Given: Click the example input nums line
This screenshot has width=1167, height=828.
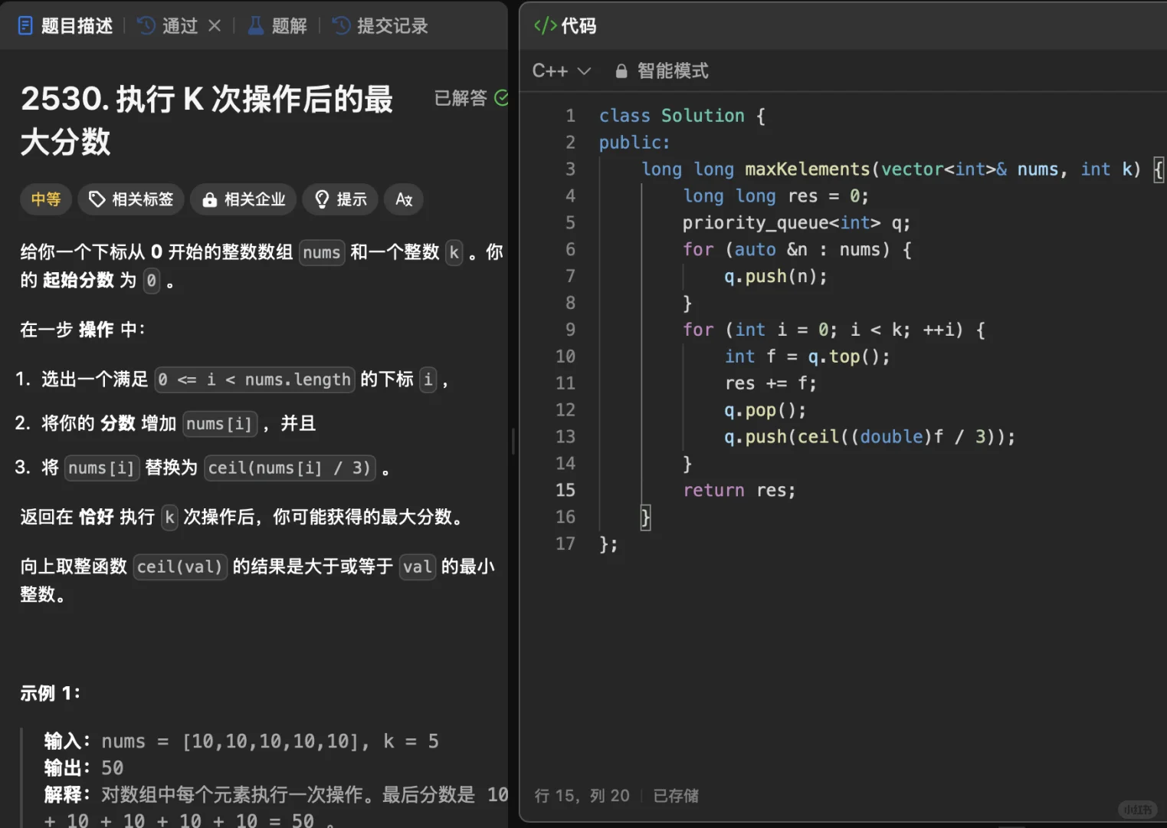Looking at the screenshot, I should coord(241,741).
